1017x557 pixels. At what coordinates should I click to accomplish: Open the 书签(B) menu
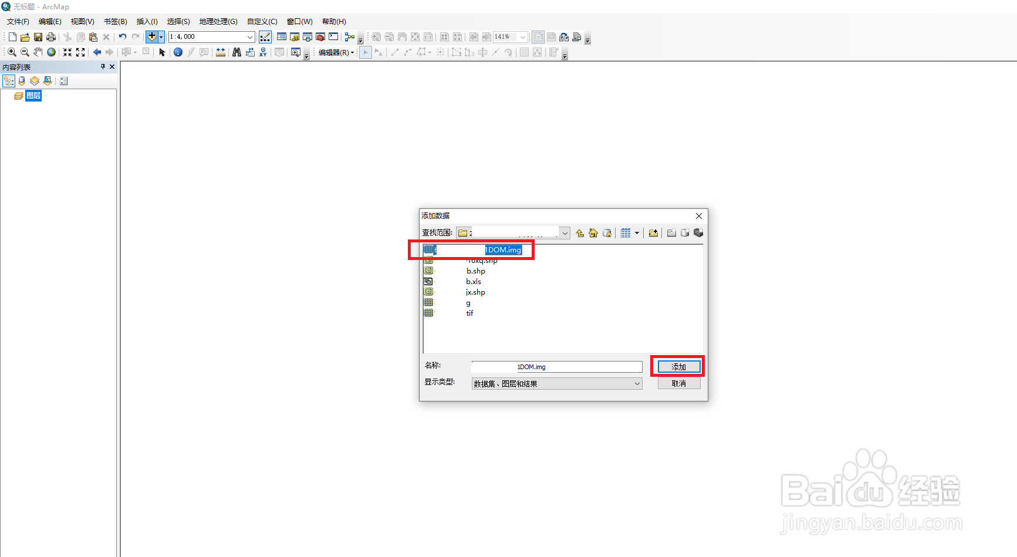(116, 22)
